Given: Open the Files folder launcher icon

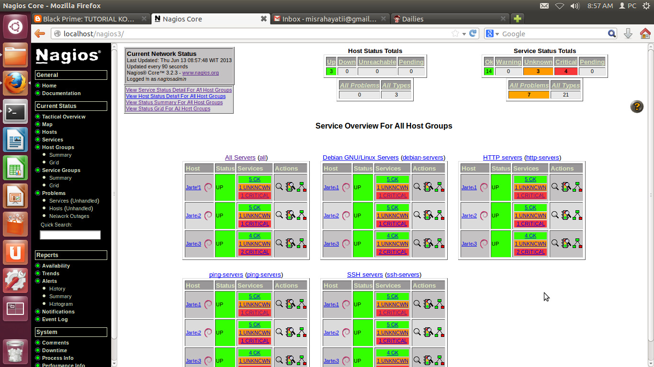Looking at the screenshot, I should tap(15, 55).
